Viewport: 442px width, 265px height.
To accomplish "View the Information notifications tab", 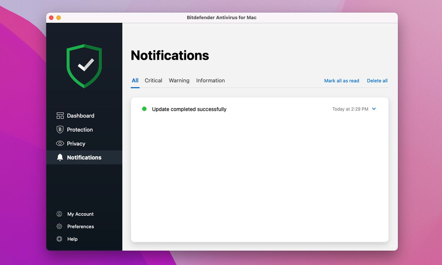I will tap(210, 80).
